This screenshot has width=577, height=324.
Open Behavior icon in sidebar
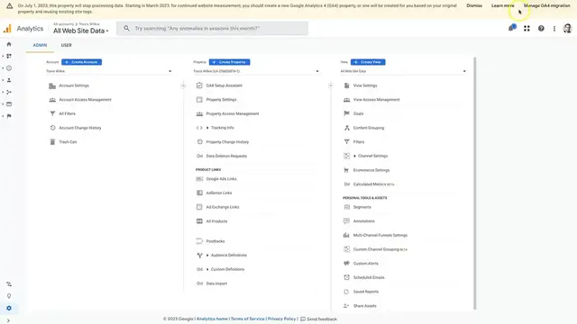click(9, 104)
